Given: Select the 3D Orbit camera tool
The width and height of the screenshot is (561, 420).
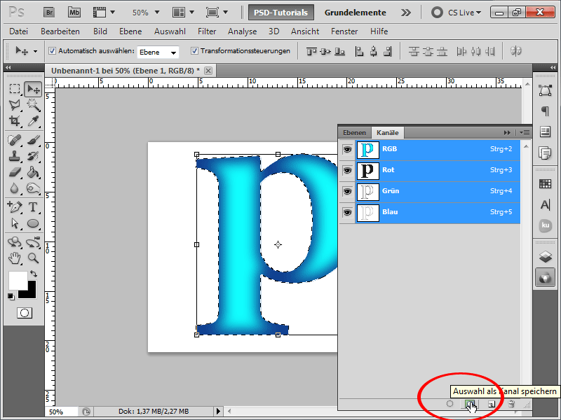Looking at the screenshot, I should point(33,242).
